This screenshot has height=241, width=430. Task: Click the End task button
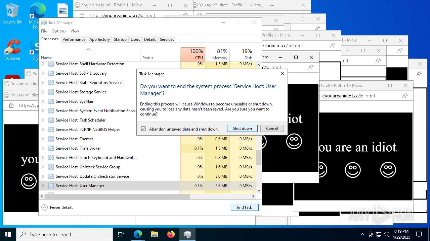245,208
